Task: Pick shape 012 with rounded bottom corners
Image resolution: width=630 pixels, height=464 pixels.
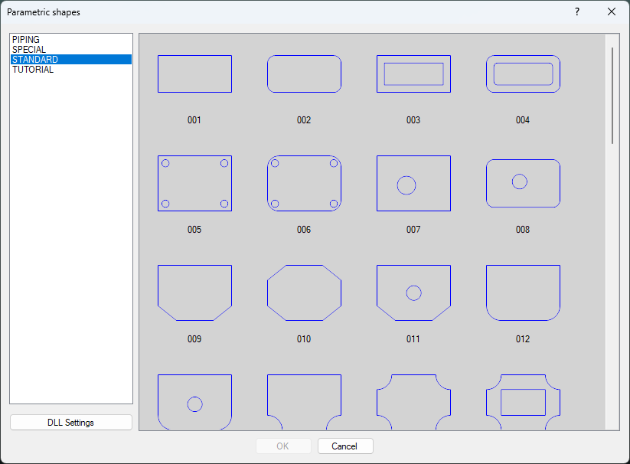Action: tap(523, 292)
